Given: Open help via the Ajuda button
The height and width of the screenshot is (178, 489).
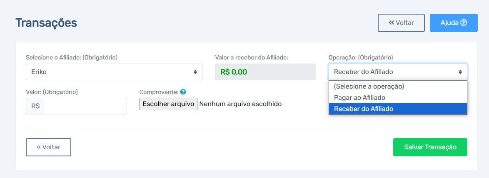Looking at the screenshot, I should [x=454, y=23].
